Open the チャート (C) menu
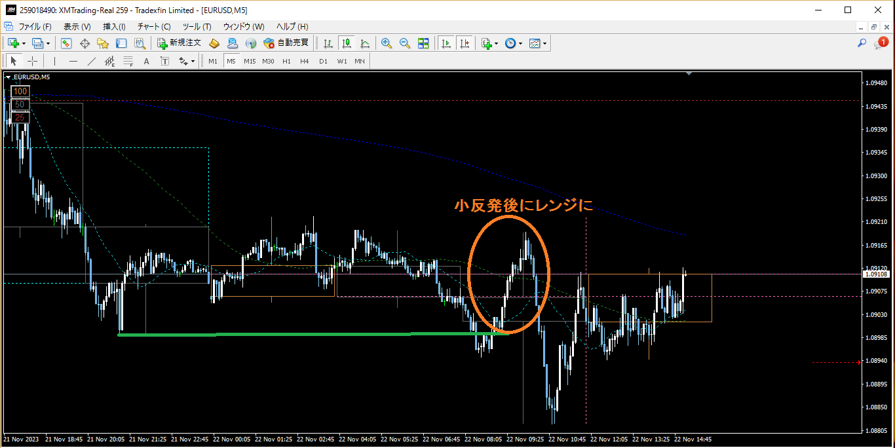 coord(154,27)
